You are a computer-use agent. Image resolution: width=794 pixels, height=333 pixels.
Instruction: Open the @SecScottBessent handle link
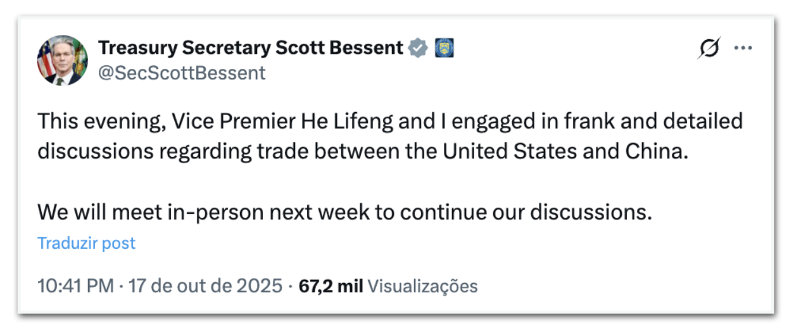tap(182, 73)
